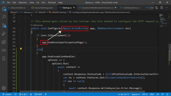The image size is (171, 96).
Task: Switch to ExceptionMiddlewareExtensions.cs tab
Action: point(97,8)
